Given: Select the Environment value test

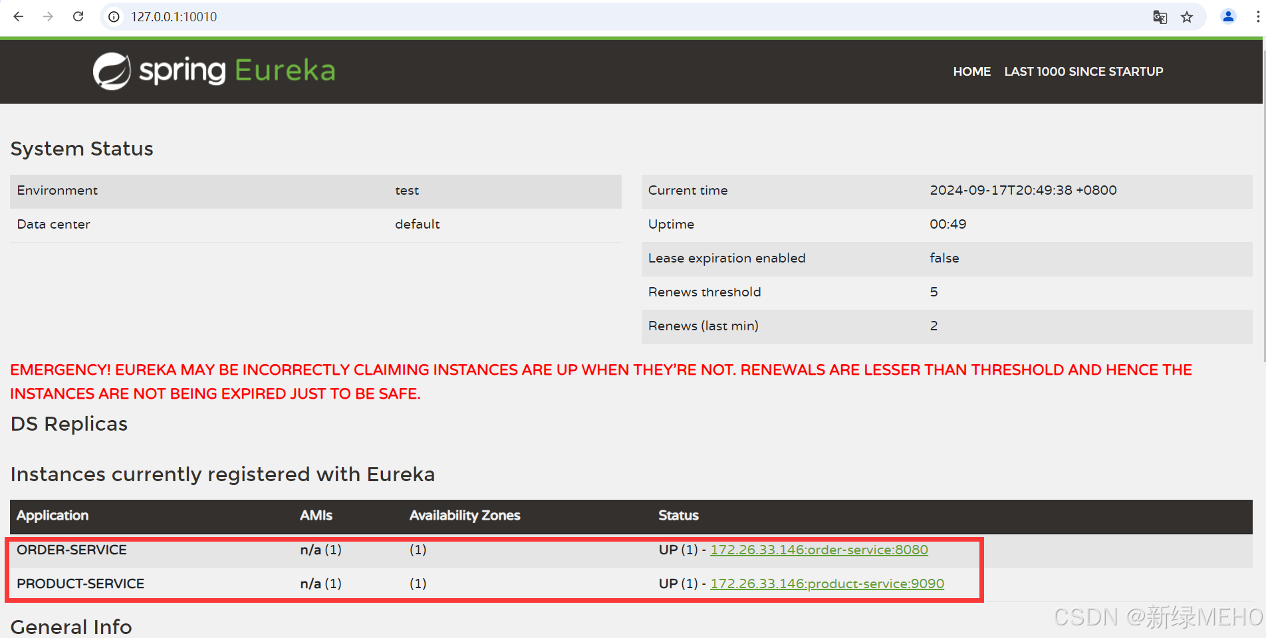Looking at the screenshot, I should pos(407,191).
